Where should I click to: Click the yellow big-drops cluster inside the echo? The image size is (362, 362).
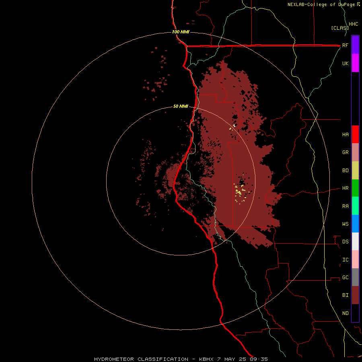click(x=239, y=192)
